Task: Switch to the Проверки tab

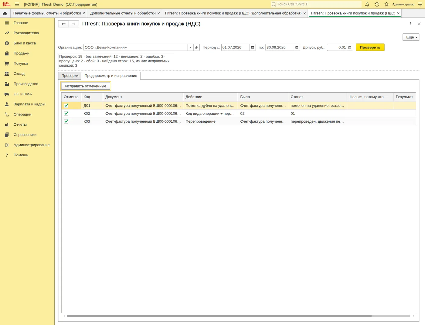Action: pos(70,76)
